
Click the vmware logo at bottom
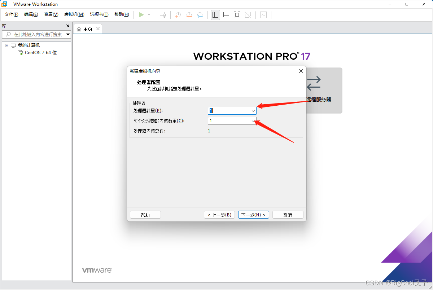click(x=97, y=270)
